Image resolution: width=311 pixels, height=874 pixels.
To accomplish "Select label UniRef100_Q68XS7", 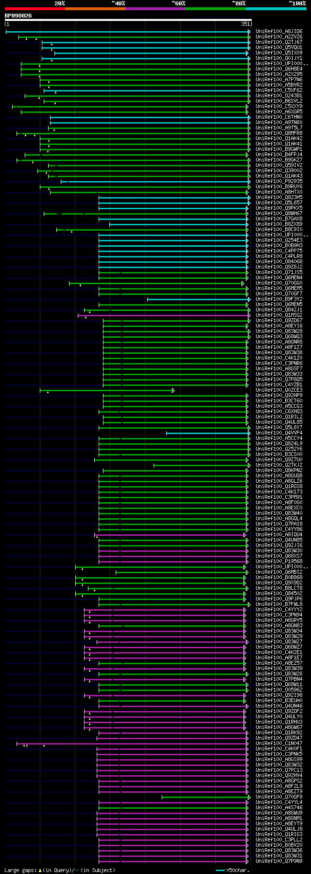I will tap(279, 556).
